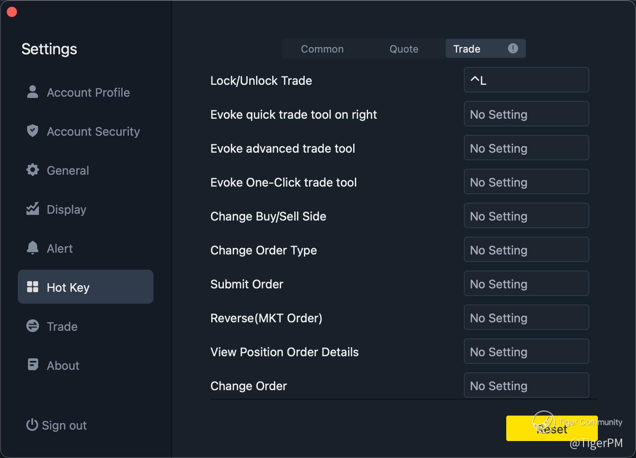This screenshot has height=458, width=636.
Task: Switch to the Common tab
Action: pos(322,49)
